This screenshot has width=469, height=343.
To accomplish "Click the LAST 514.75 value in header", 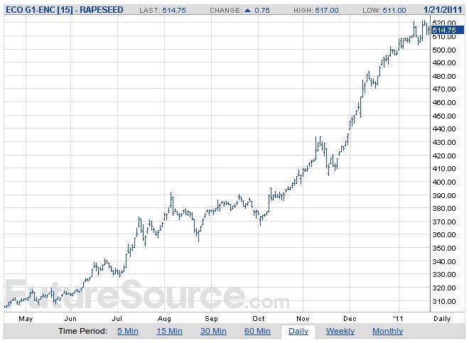I will click(x=163, y=10).
